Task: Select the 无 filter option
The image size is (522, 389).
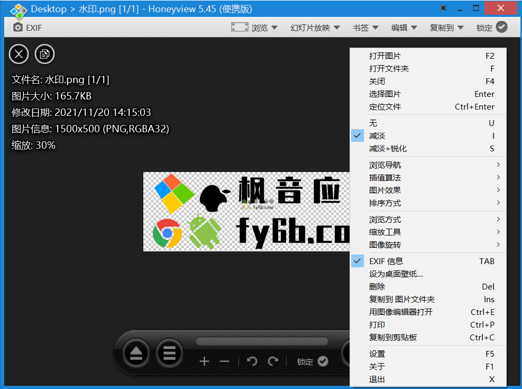Action: pyautogui.click(x=428, y=123)
